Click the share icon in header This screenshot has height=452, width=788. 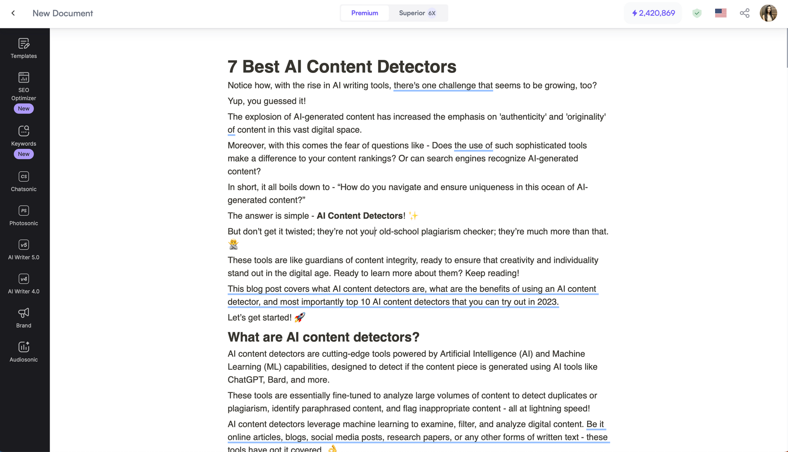744,13
